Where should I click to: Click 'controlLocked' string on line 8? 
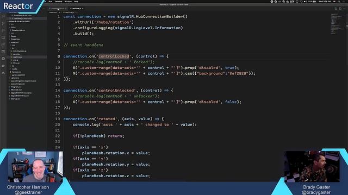(x=114, y=56)
